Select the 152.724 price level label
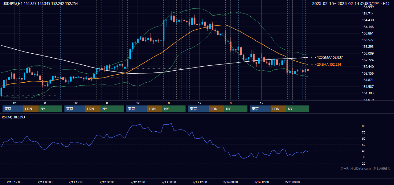The height and width of the screenshot is (185, 394). 368,60
